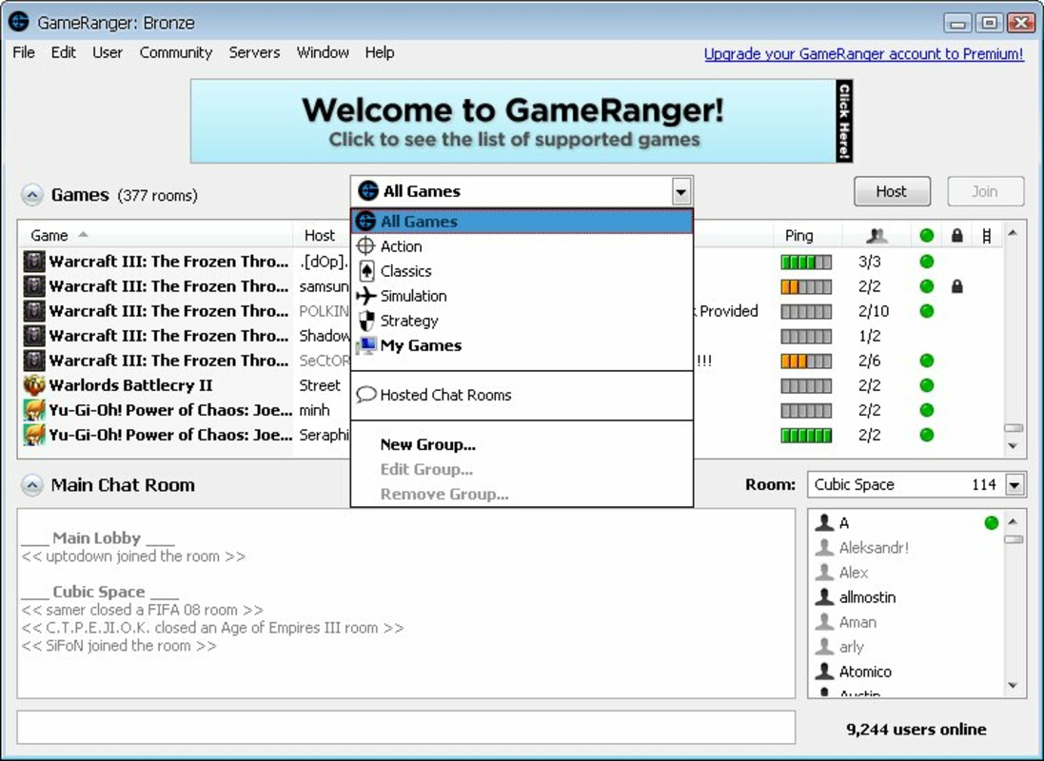
Task: Click the Simulation airplane icon
Action: (x=366, y=296)
